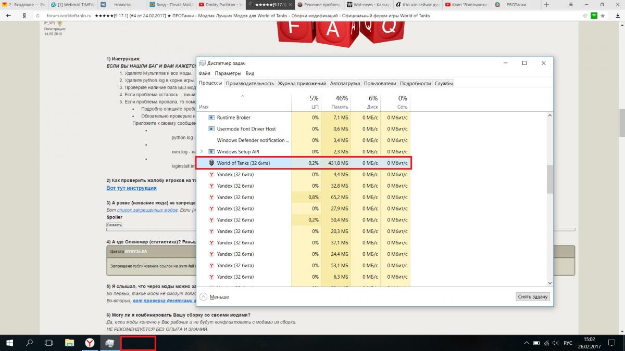Image resolution: width=625 pixels, height=351 pixels.
Task: Click the volume icon in system tray
Action: [555, 343]
